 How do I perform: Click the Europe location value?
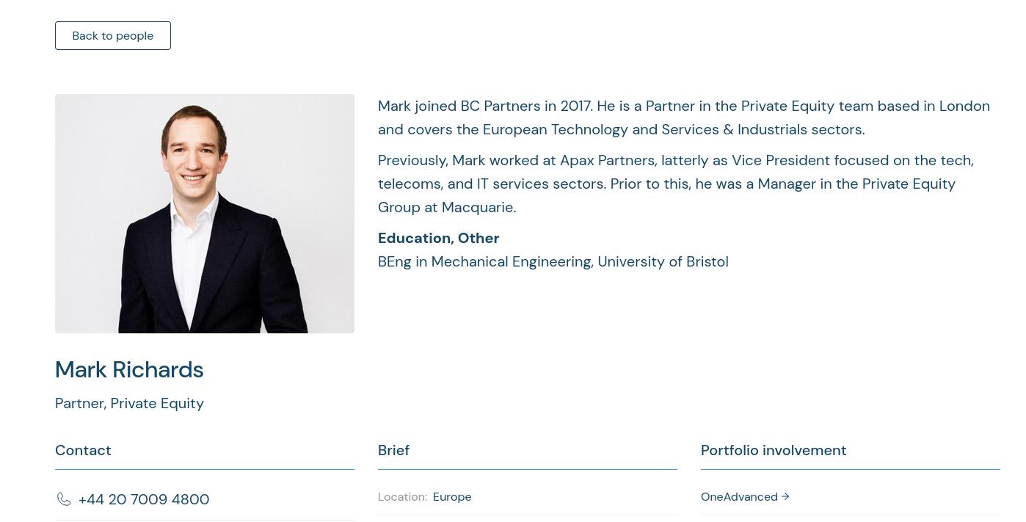[x=452, y=497]
